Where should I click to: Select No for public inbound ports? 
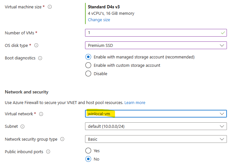88,159
